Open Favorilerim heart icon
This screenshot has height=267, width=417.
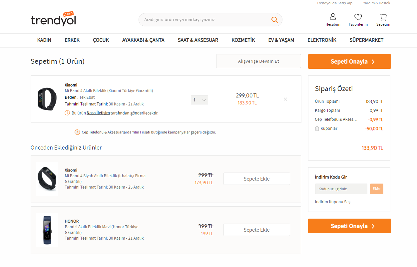point(358,17)
